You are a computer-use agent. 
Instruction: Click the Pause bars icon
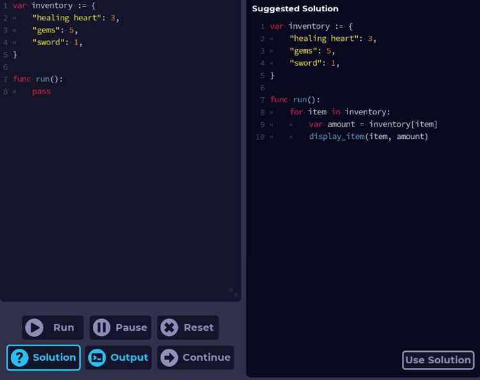[x=101, y=328]
